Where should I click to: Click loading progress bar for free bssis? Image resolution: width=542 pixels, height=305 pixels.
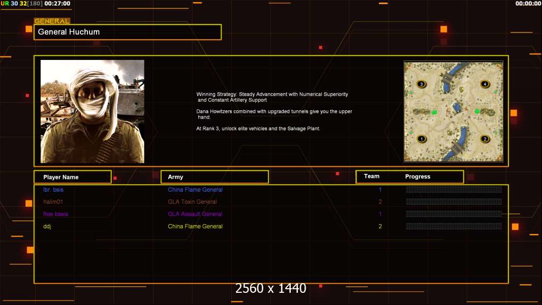[x=454, y=214]
